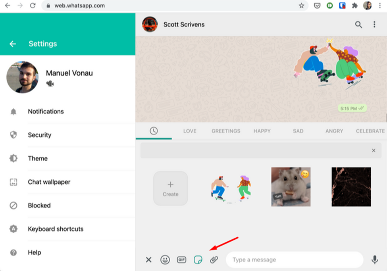Viewport: 387px width, 271px height.
Task: Click the 5:15 PM message timestamp
Action: [x=348, y=109]
